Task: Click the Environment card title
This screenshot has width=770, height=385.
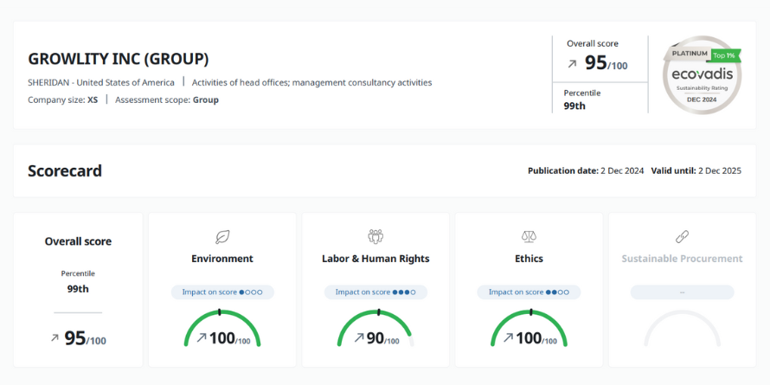Action: tap(222, 259)
